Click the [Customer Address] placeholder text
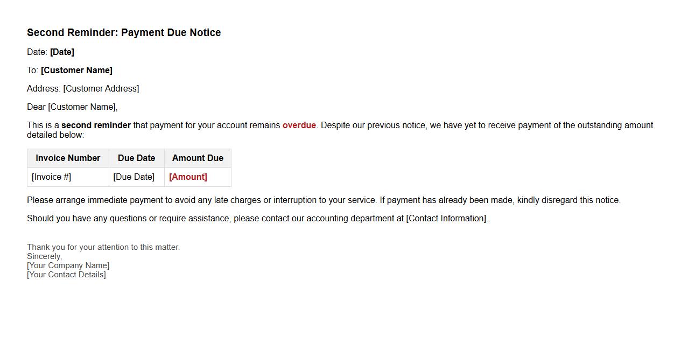The image size is (688, 350). coord(101,89)
